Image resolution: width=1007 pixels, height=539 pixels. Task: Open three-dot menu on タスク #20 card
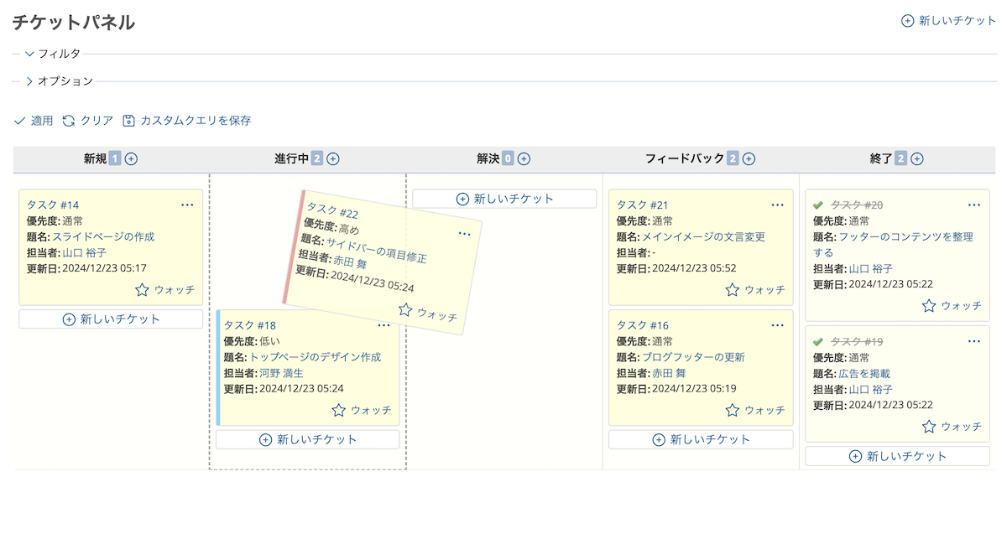point(974,205)
